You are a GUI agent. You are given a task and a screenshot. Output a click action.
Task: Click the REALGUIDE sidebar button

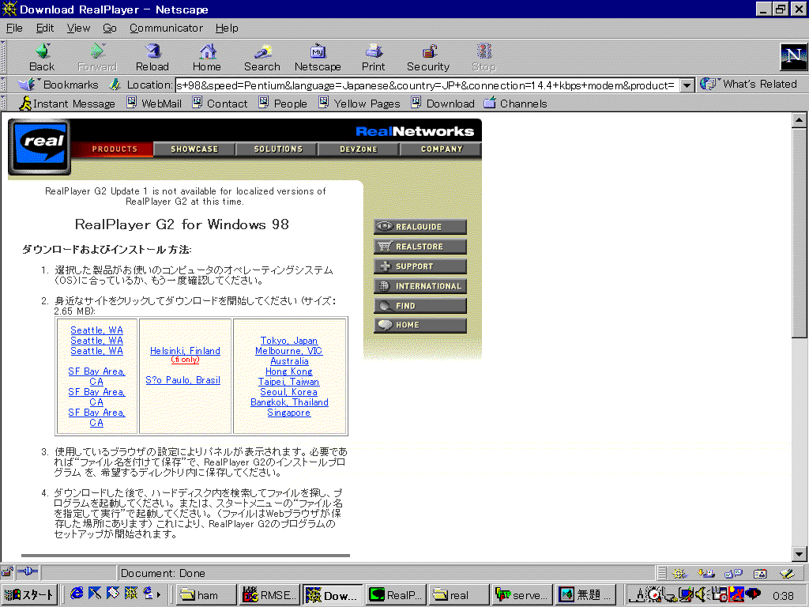tap(420, 227)
